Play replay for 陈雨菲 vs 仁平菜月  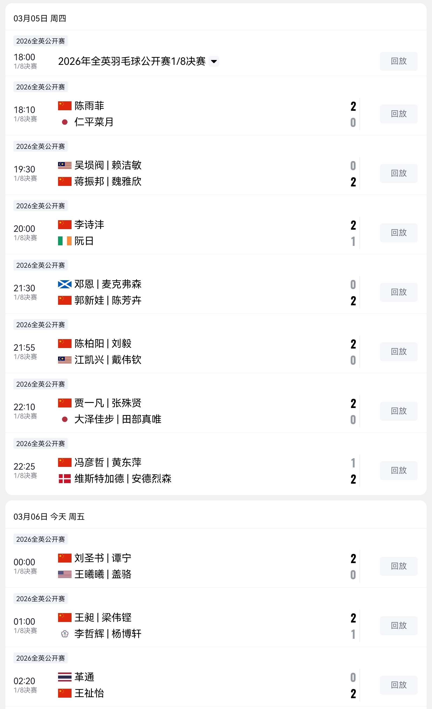coord(398,114)
